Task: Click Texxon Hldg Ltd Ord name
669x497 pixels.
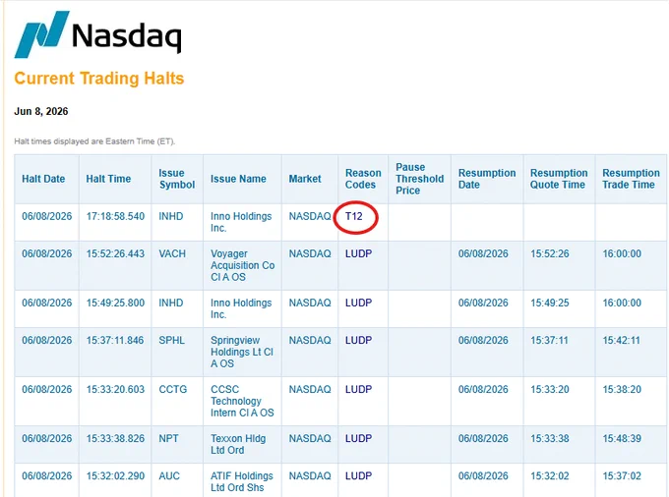Action: 238,444
